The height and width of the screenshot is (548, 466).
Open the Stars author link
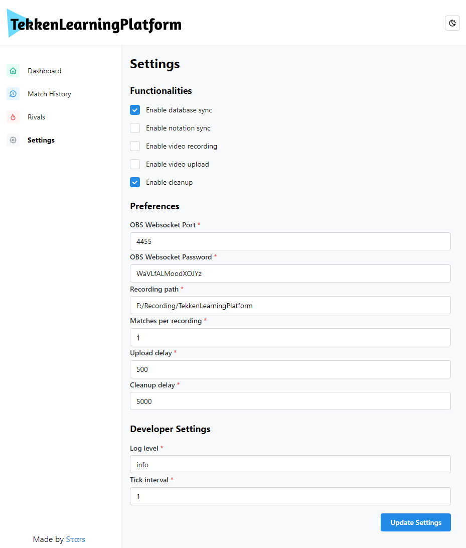click(75, 539)
